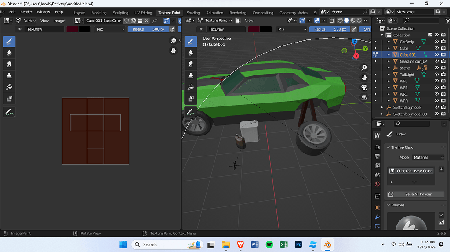Click Save All Images button
This screenshot has width=450, height=252.
pos(416,194)
